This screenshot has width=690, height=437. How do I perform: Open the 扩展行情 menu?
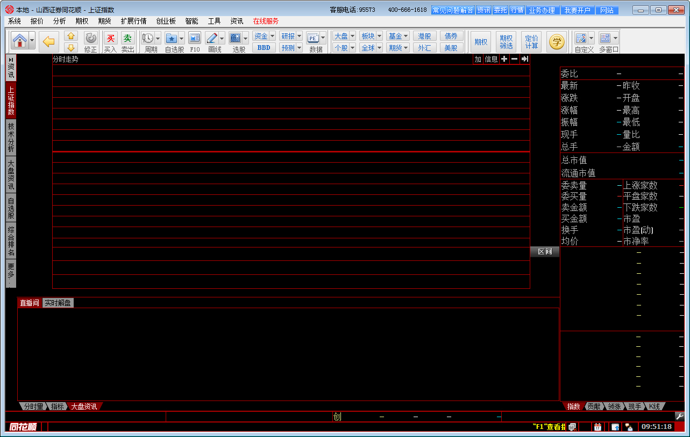133,21
